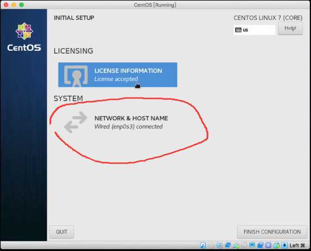Open the us keyboard layout selector
311x251 pixels.
tap(255, 30)
